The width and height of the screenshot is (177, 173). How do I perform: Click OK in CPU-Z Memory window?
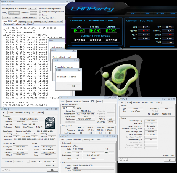(x=170, y=160)
